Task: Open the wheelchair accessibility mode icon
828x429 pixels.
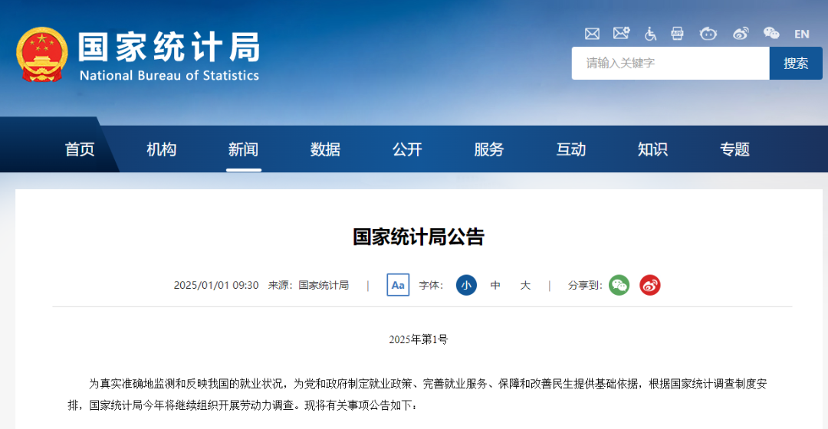Action: click(x=650, y=34)
